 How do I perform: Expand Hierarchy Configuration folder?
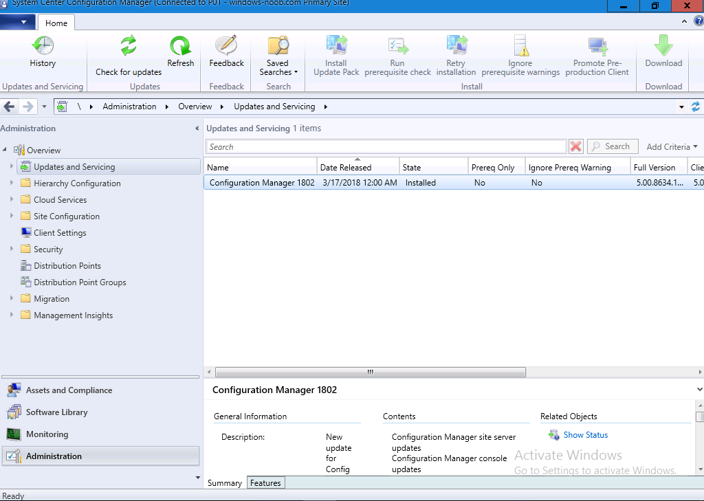click(12, 183)
